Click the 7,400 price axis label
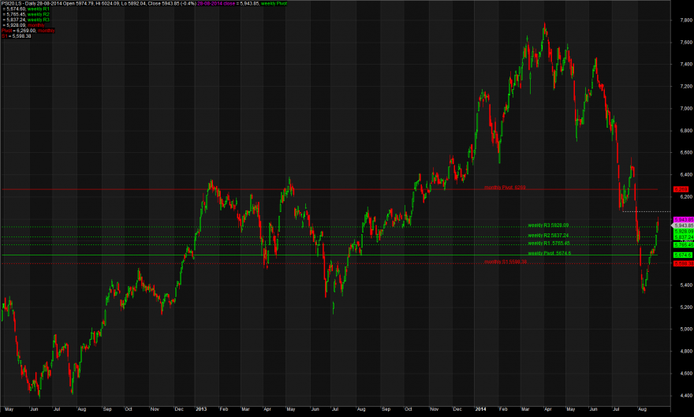694x417 pixels. [x=686, y=64]
